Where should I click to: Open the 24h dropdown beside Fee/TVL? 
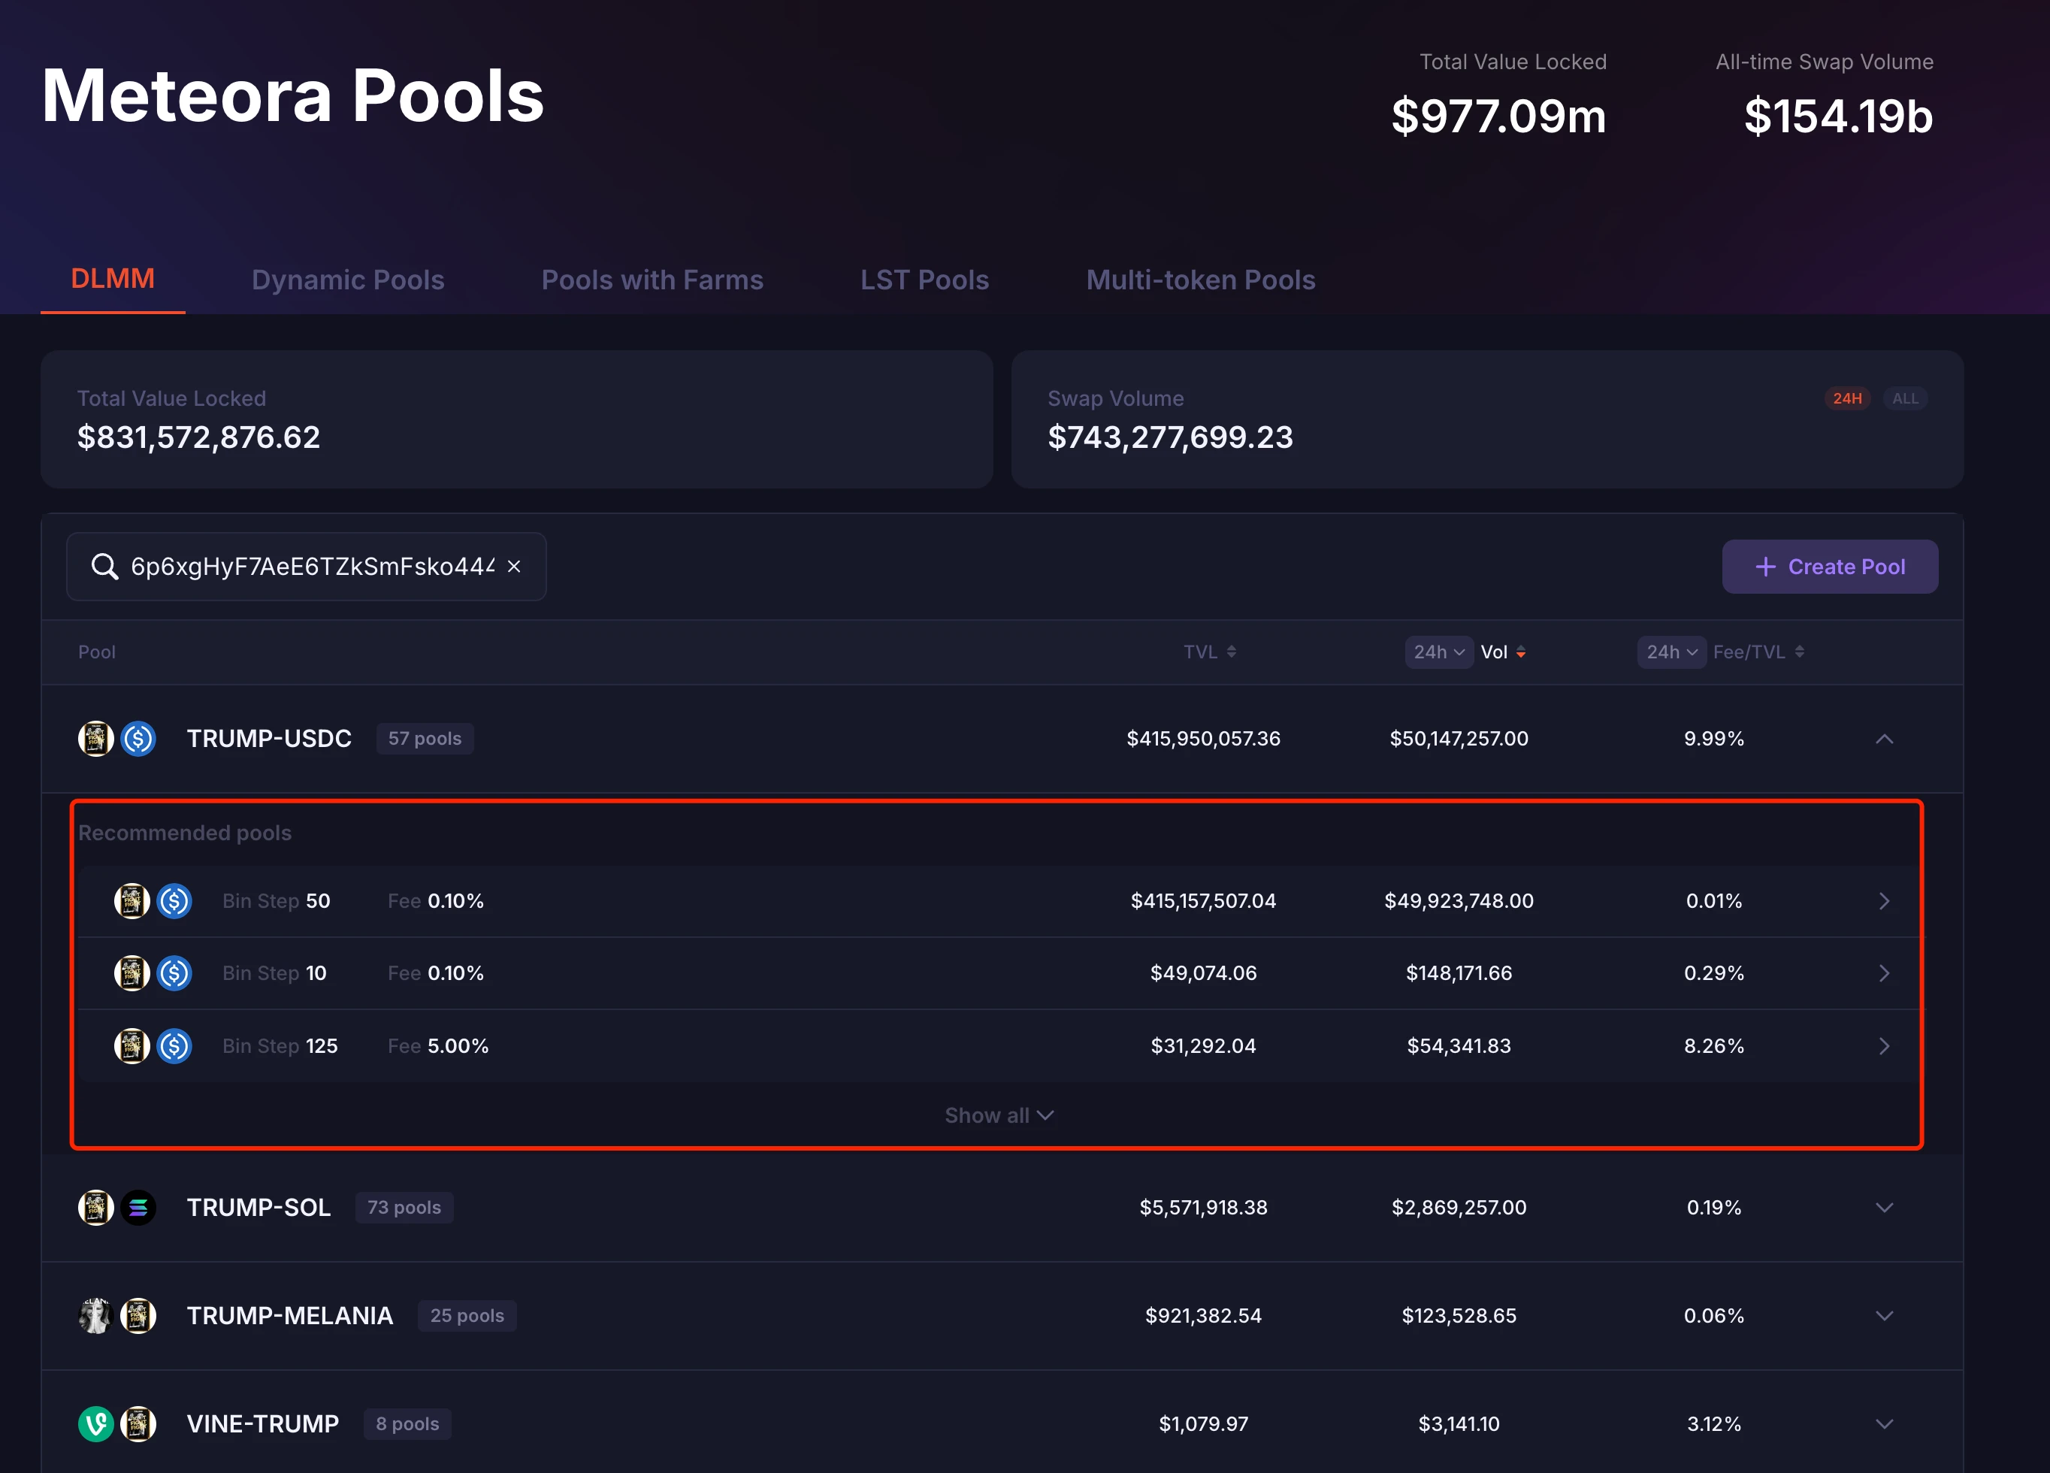click(x=1671, y=652)
